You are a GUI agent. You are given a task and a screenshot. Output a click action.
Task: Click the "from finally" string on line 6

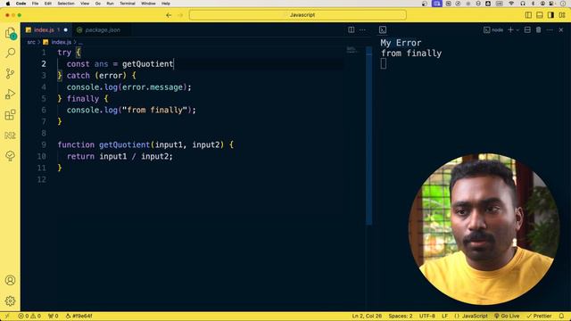point(154,110)
